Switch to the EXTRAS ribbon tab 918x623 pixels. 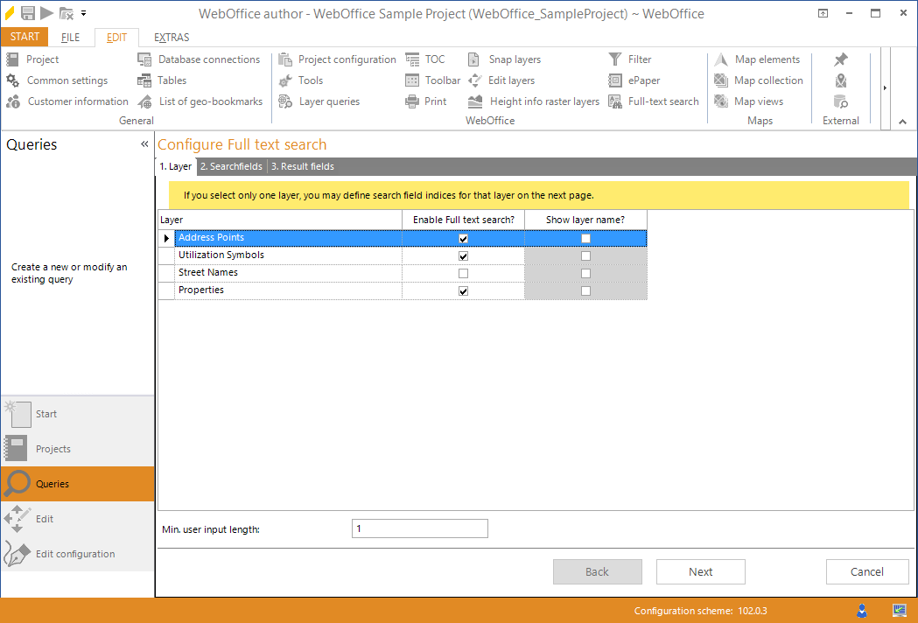tap(171, 37)
